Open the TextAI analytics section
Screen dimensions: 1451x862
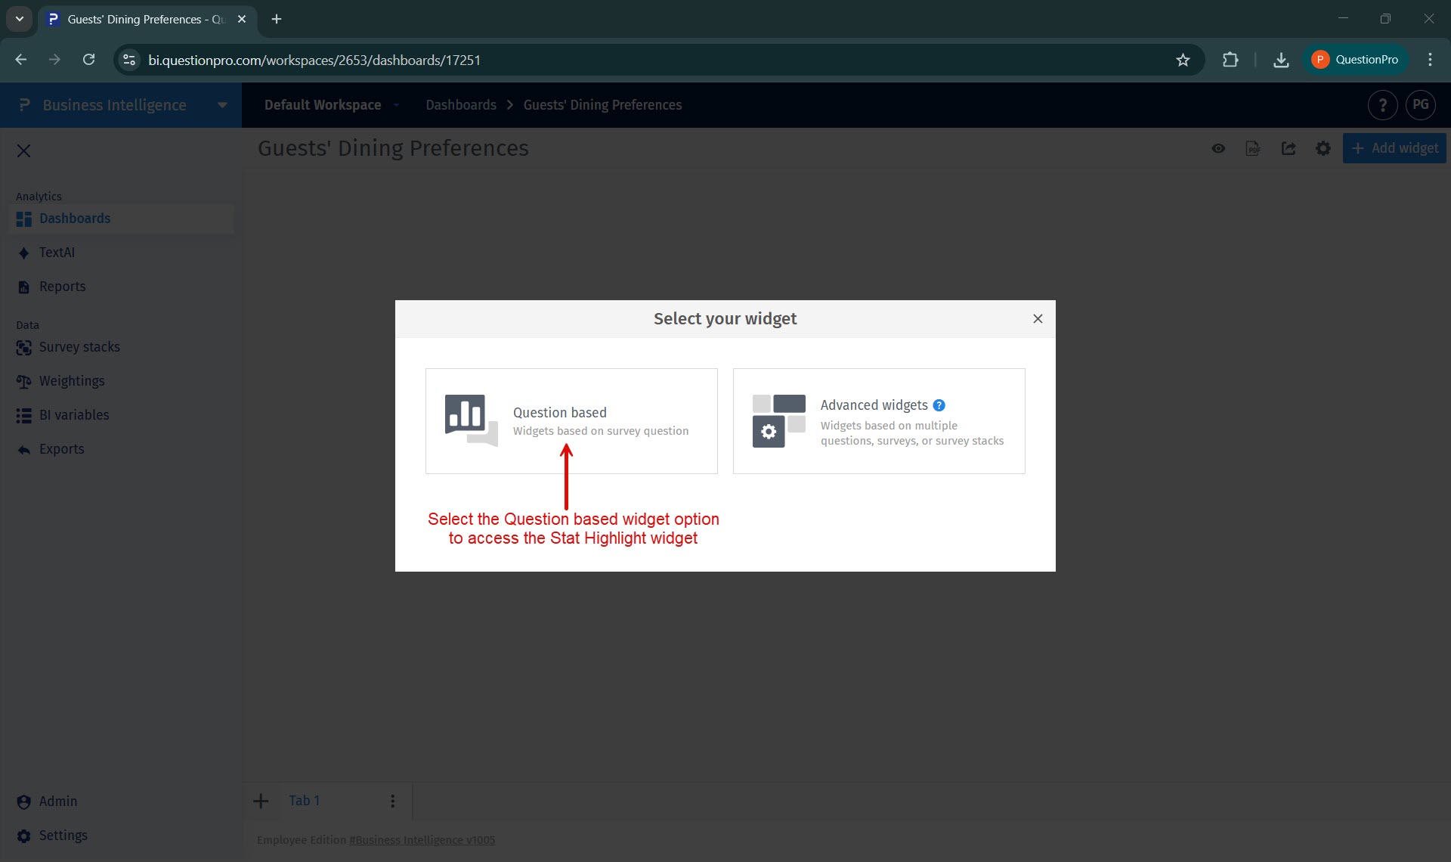57,252
